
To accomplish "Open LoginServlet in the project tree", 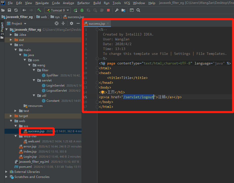I will [55, 86].
